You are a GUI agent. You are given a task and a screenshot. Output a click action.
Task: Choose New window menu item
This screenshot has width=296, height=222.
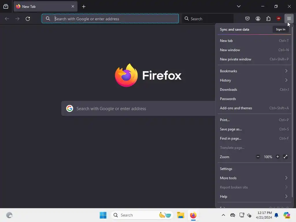254,50
